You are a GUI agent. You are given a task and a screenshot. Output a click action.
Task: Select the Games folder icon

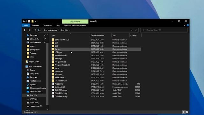(x=53, y=49)
